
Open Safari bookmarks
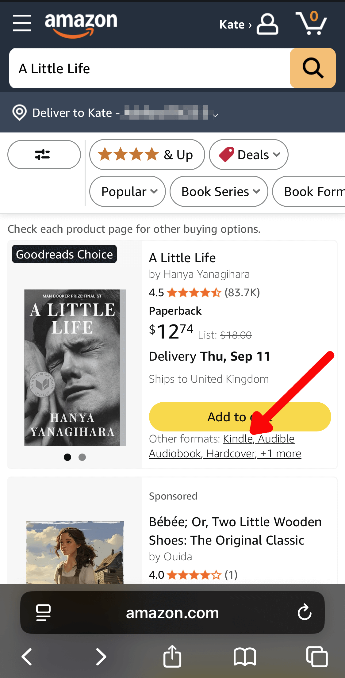pos(244,657)
